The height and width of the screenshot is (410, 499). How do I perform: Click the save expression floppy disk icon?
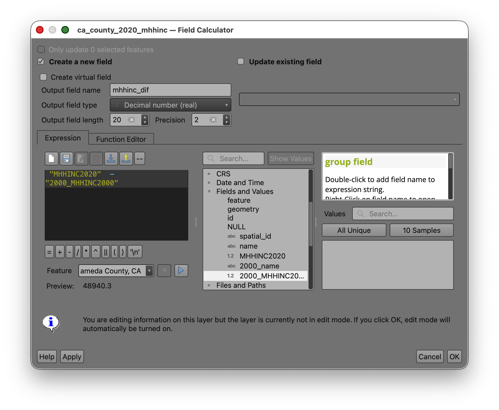click(66, 159)
